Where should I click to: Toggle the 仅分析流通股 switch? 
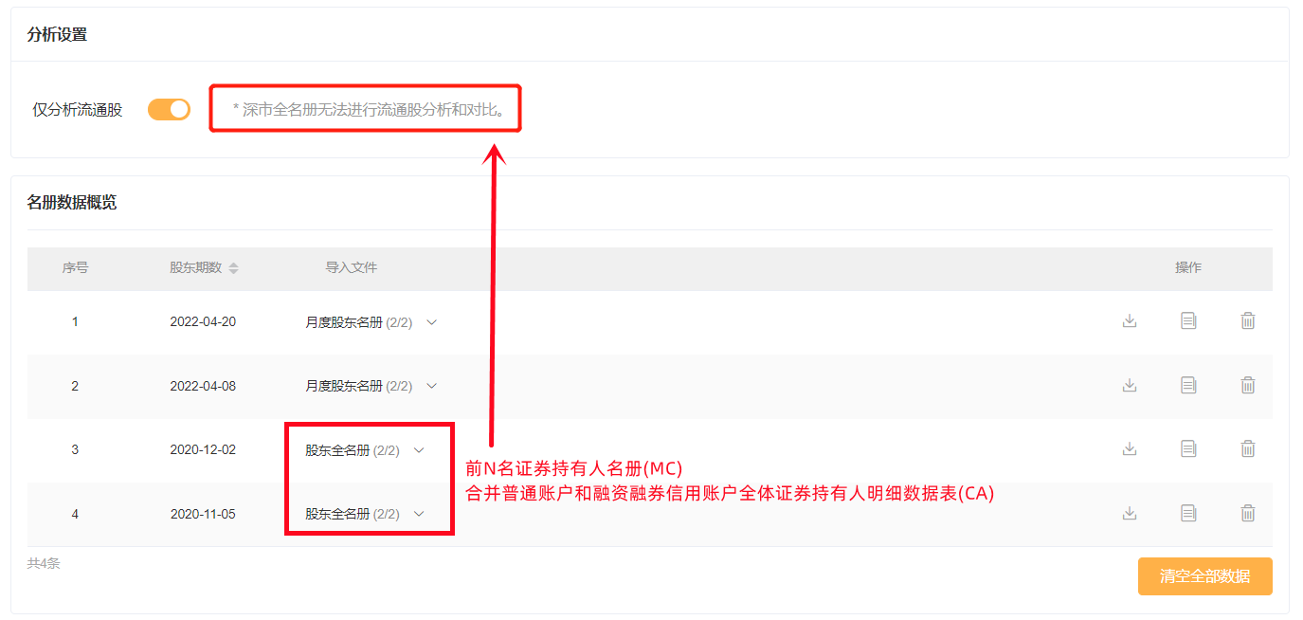pyautogui.click(x=169, y=110)
